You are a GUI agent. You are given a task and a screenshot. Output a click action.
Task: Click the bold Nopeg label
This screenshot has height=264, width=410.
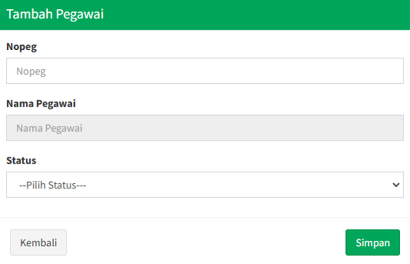(x=21, y=47)
